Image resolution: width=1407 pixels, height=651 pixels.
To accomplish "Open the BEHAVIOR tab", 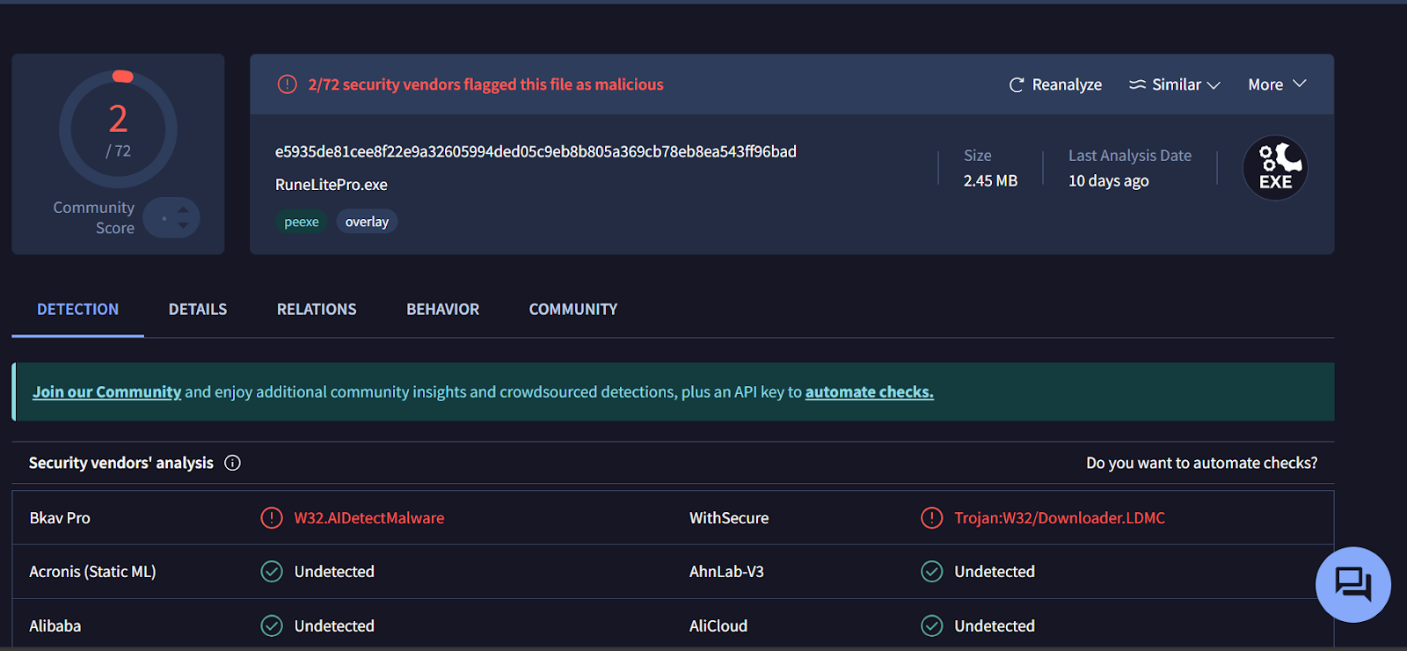I will (x=442, y=310).
